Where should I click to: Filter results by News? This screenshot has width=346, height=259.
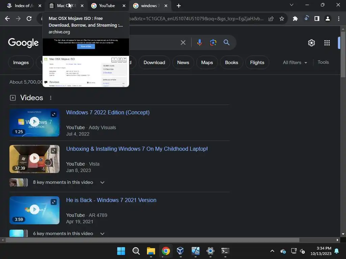pos(183,62)
